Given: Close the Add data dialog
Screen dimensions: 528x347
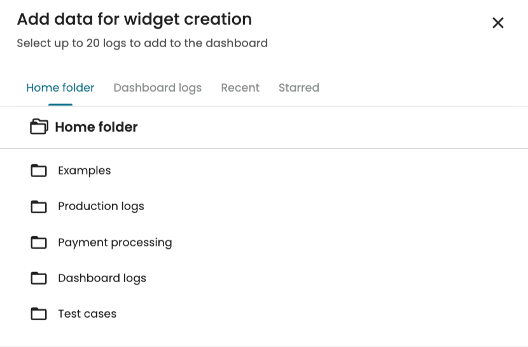Looking at the screenshot, I should pos(498,23).
